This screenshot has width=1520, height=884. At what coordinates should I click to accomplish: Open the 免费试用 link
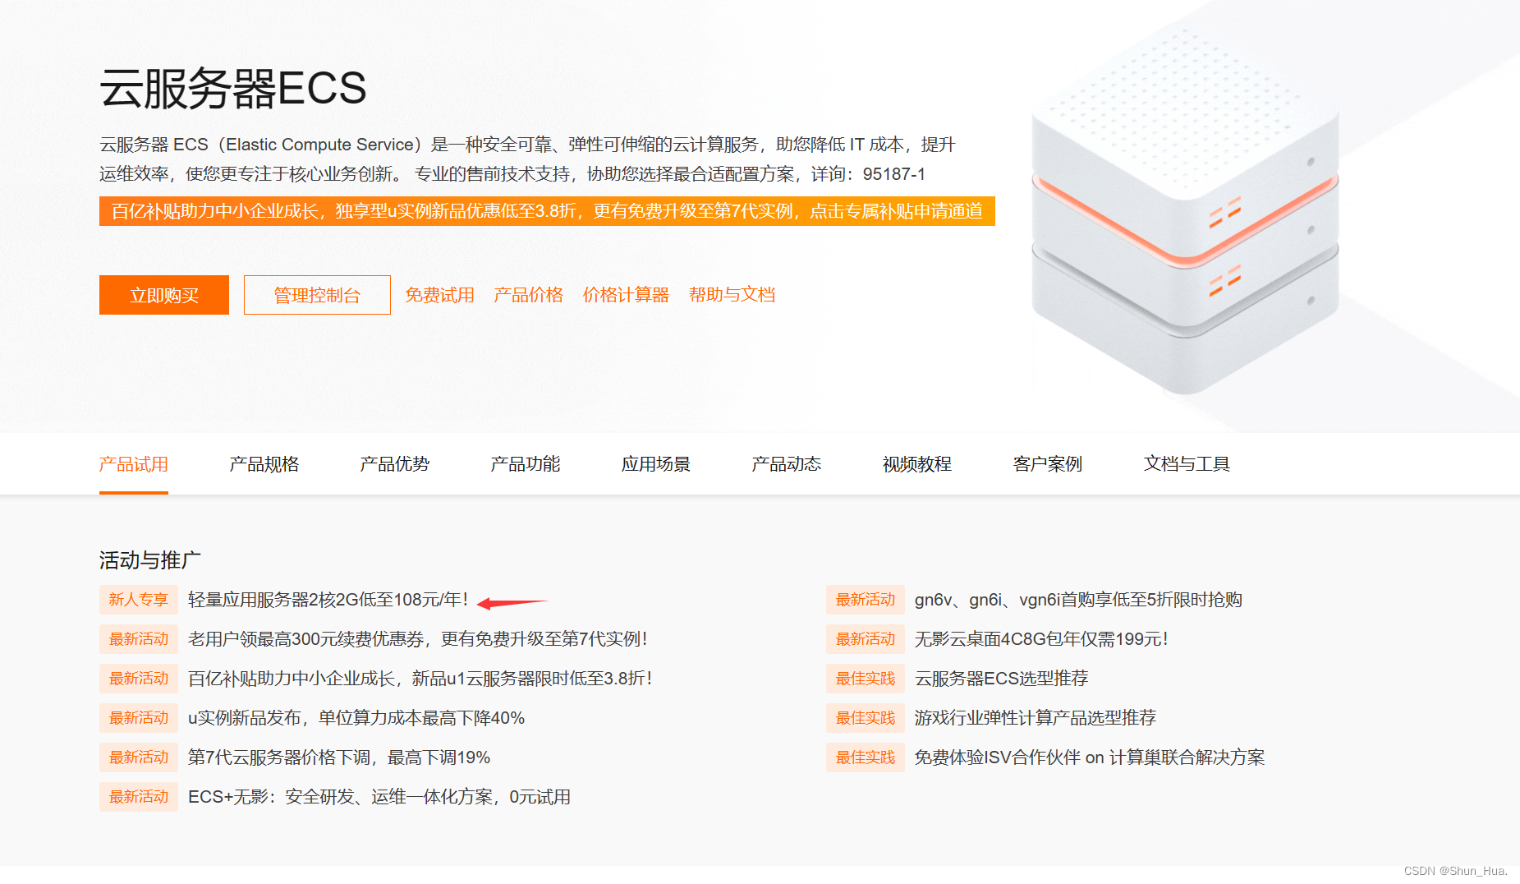(x=439, y=295)
